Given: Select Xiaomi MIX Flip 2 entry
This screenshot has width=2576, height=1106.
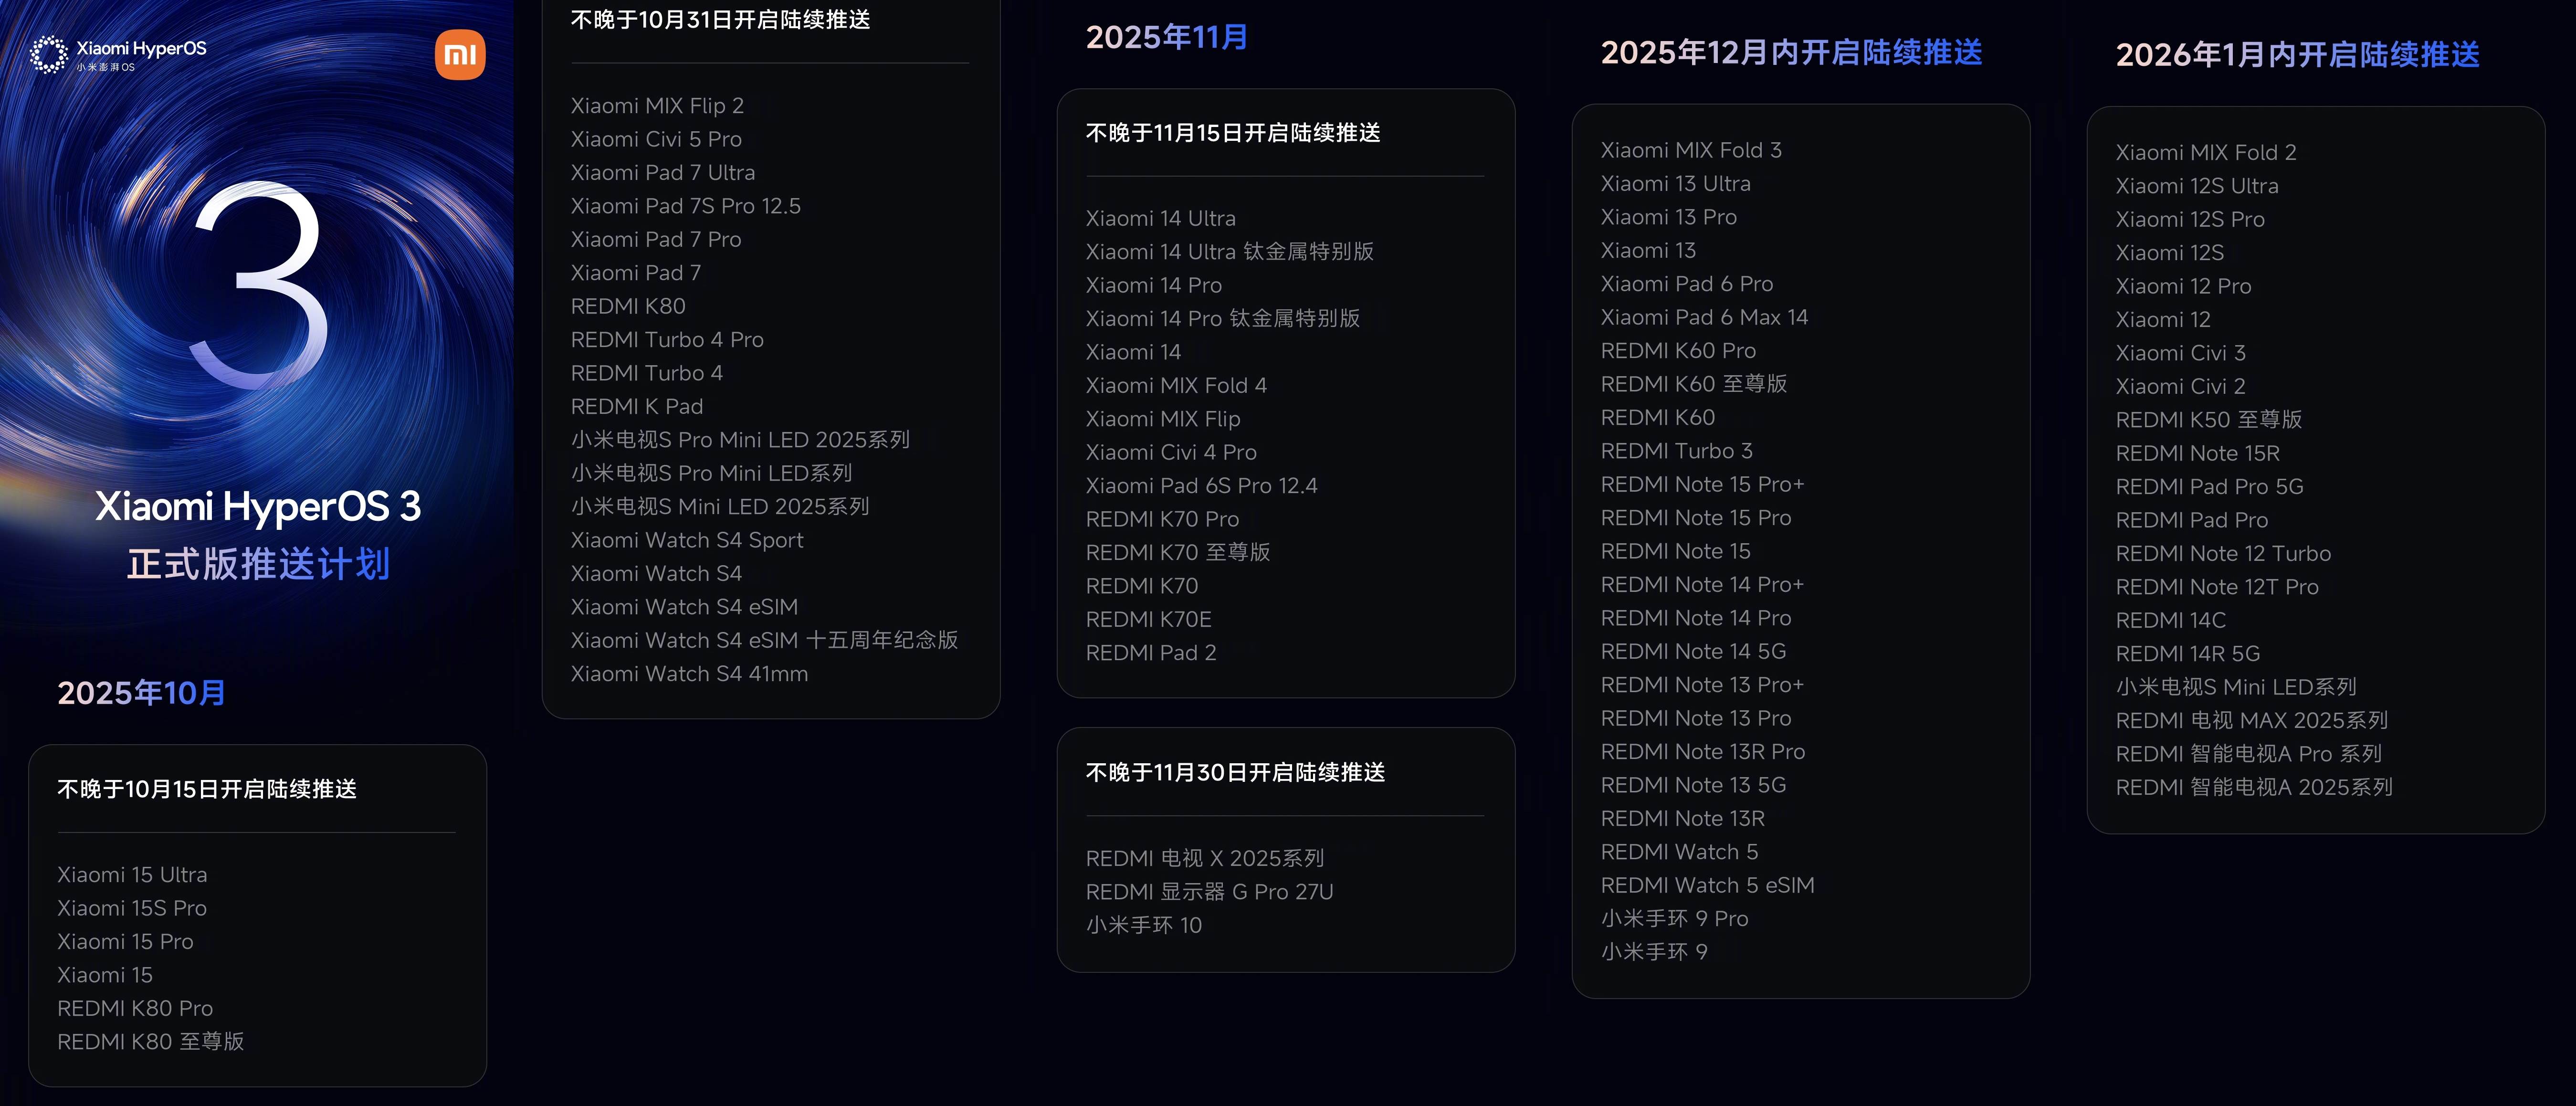Looking at the screenshot, I should pyautogui.click(x=657, y=106).
